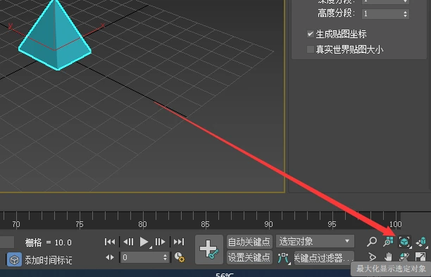Image resolution: width=431 pixels, height=277 pixels.
Task: Toggle Maximize Viewport icon
Action: [x=420, y=257]
